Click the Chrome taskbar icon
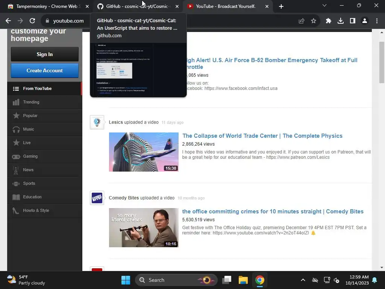Screen dimensions: 385x289 click(259, 280)
